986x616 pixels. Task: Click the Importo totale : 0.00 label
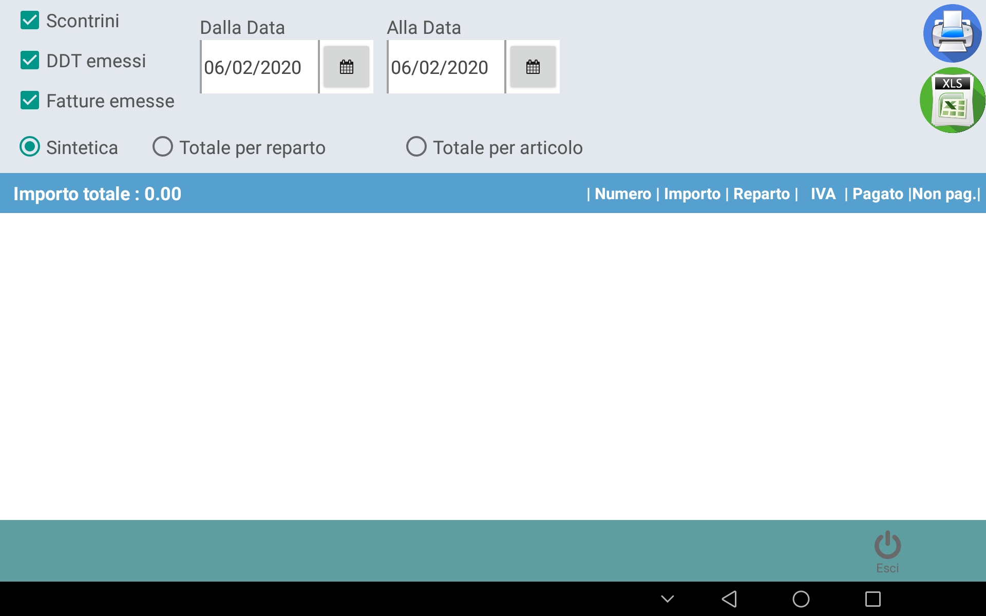pyautogui.click(x=98, y=194)
